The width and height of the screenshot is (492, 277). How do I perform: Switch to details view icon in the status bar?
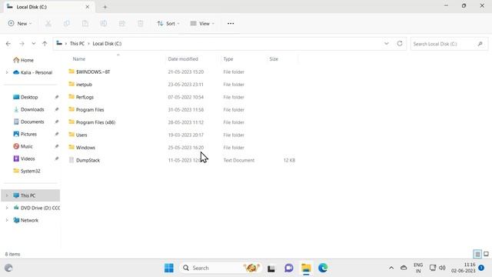[477, 254]
